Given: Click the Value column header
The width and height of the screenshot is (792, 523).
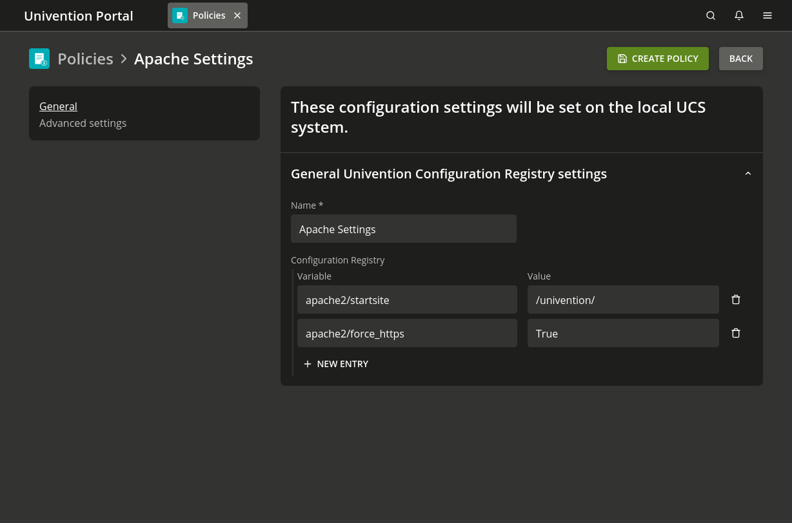Looking at the screenshot, I should tap(539, 276).
